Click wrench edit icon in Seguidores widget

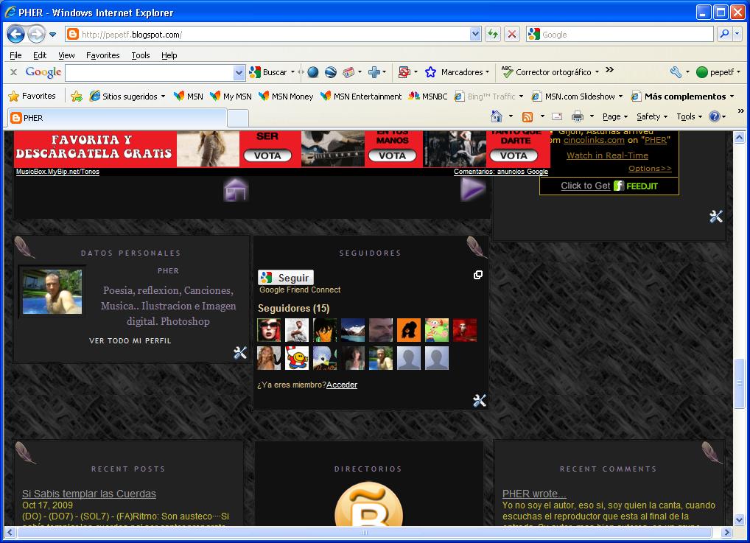[x=480, y=400]
